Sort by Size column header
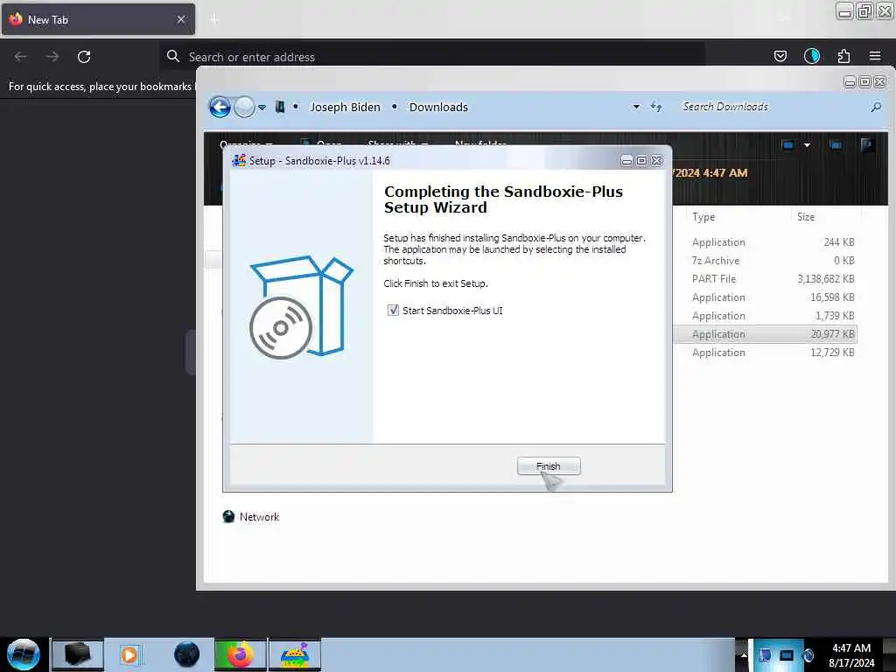Screen dimensions: 896x672 806,217
